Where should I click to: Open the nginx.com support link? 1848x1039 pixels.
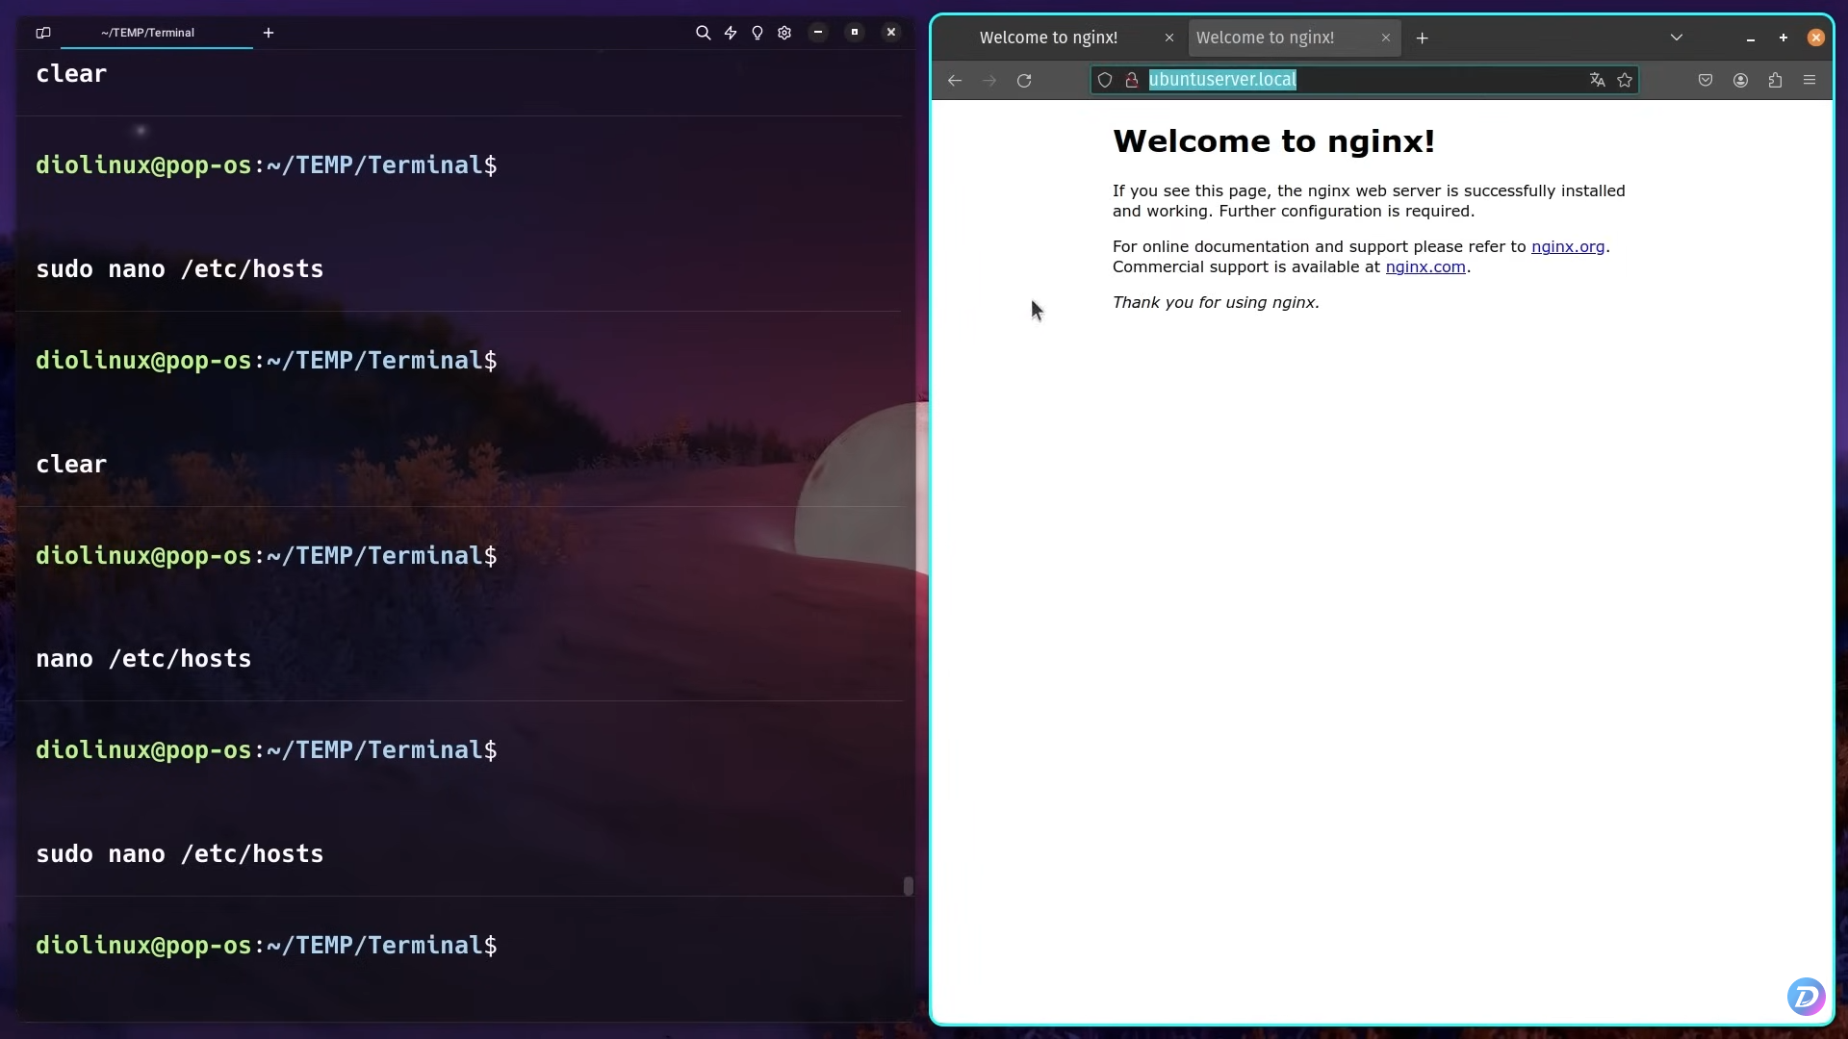1425,267
